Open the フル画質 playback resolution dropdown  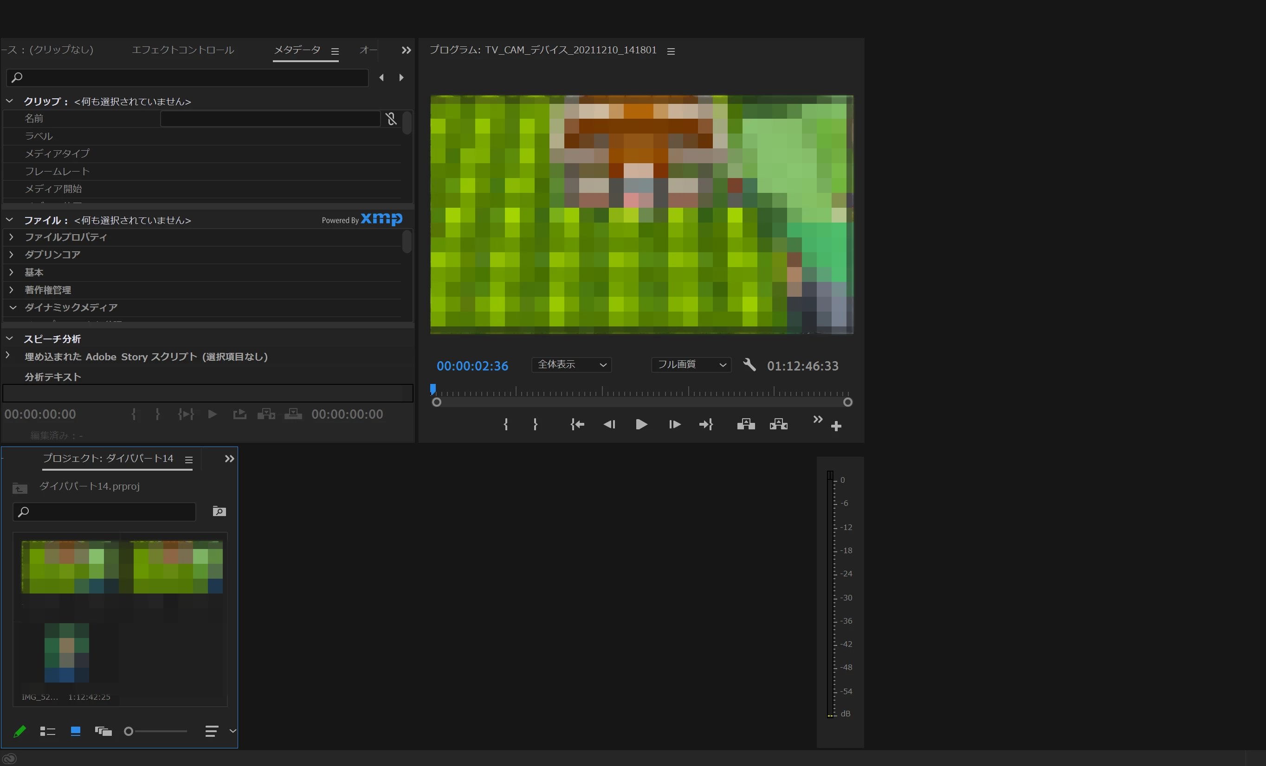pyautogui.click(x=691, y=364)
